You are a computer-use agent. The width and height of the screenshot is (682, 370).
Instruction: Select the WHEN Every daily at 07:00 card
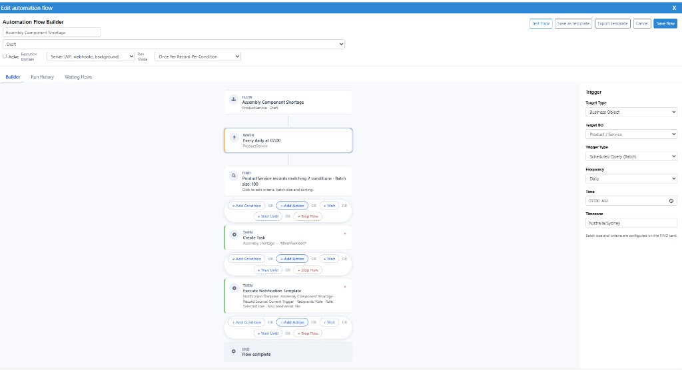(x=288, y=140)
